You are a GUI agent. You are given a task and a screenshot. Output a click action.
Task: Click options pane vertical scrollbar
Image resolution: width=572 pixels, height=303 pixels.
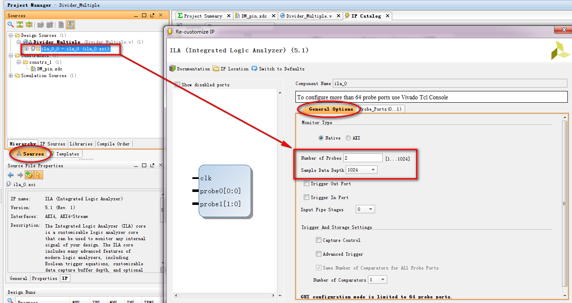tap(565, 204)
